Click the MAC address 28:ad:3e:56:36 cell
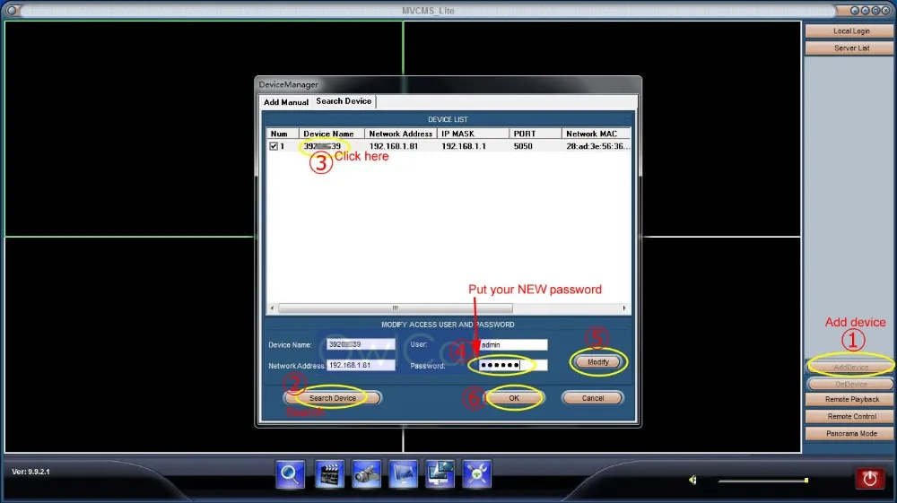897x503 pixels. pos(597,146)
